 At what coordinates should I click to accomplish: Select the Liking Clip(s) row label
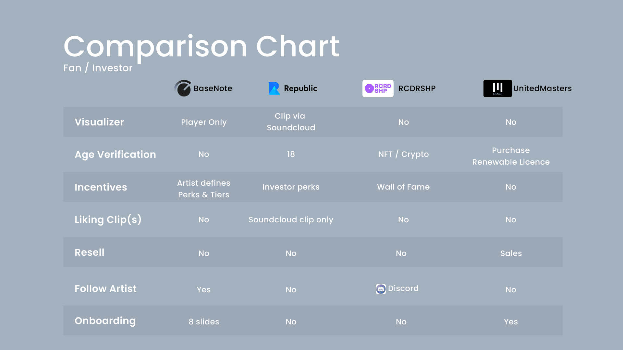pyautogui.click(x=108, y=220)
